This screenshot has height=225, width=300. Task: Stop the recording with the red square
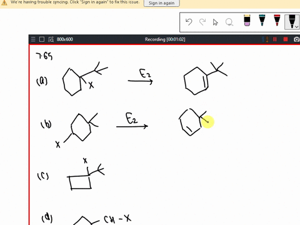pyautogui.click(x=286, y=39)
